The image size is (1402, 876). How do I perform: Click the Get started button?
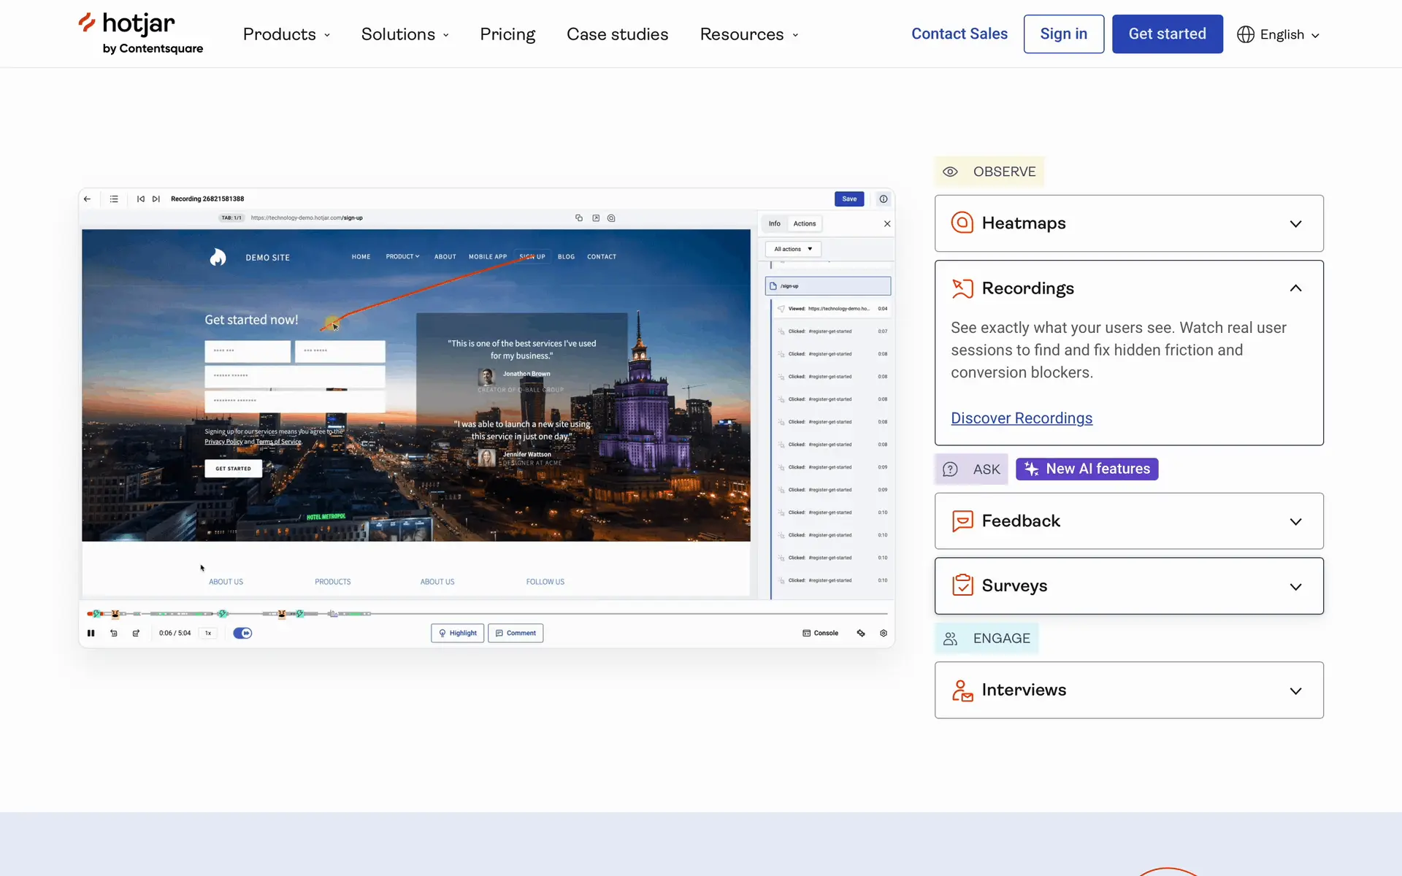tap(1167, 34)
